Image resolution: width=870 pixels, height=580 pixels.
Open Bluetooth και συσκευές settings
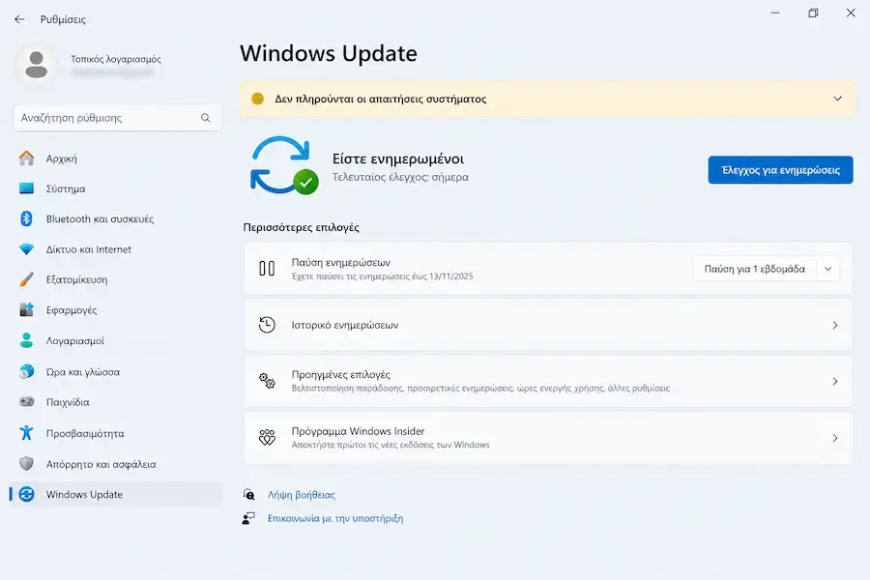coord(116,218)
